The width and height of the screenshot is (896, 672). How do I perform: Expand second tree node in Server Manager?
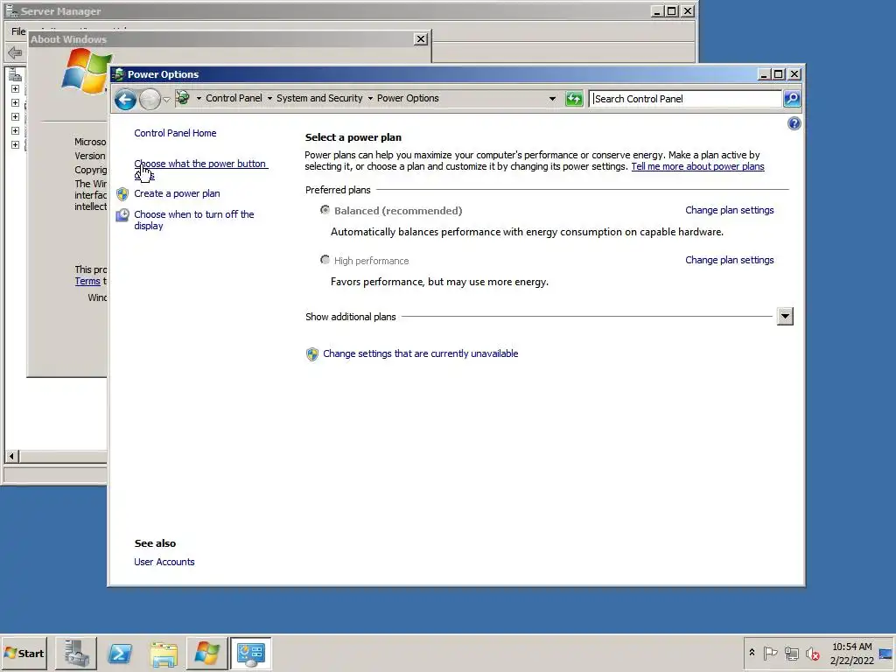(16, 103)
